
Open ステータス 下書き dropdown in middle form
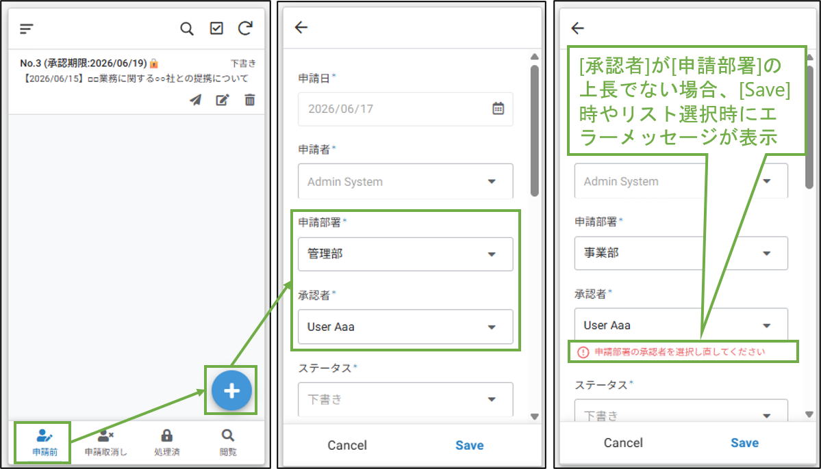[405, 399]
